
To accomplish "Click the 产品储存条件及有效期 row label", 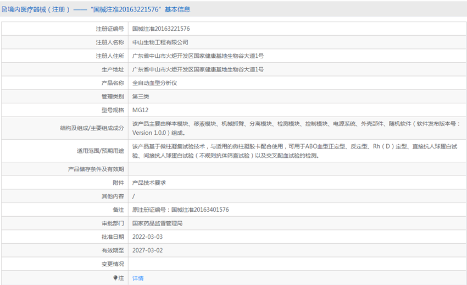I will click(96, 169).
